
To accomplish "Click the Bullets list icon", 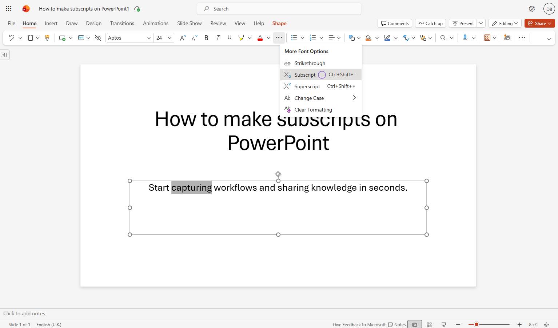I will pos(294,38).
